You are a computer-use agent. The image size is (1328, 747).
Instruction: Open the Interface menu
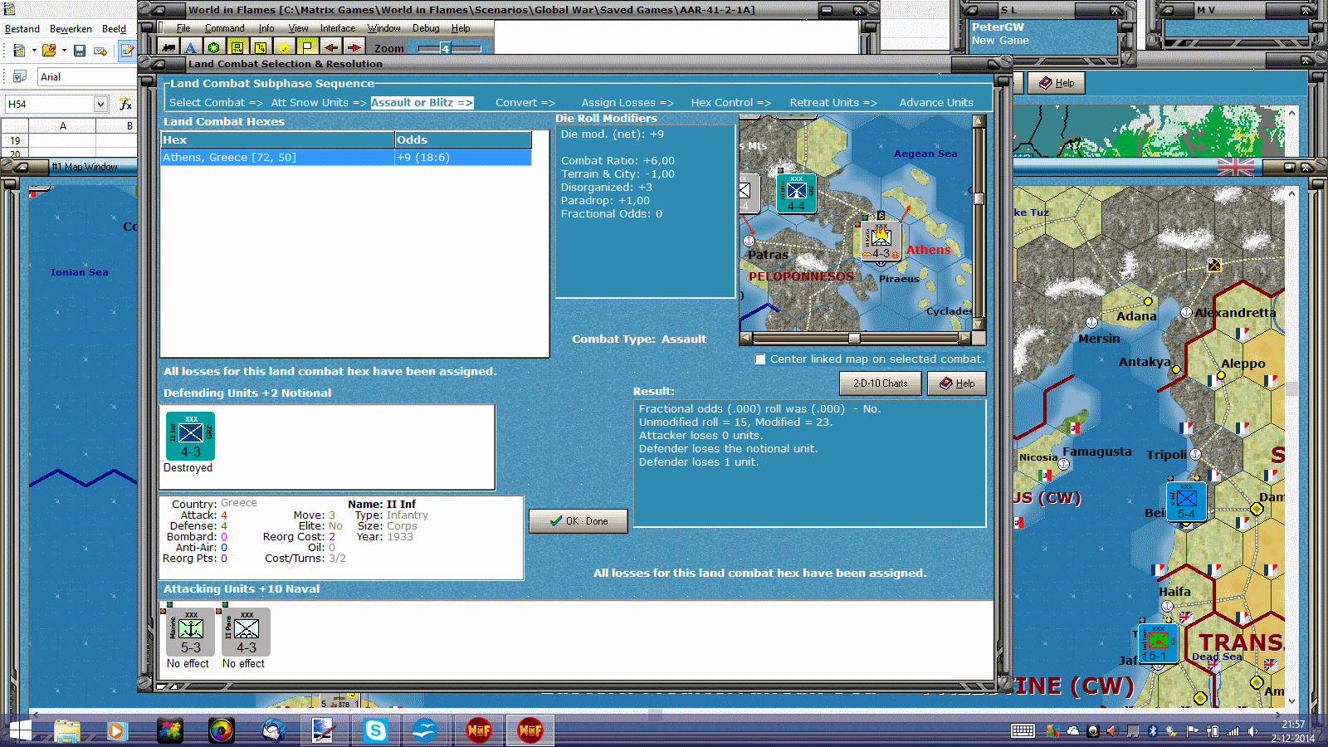click(338, 28)
